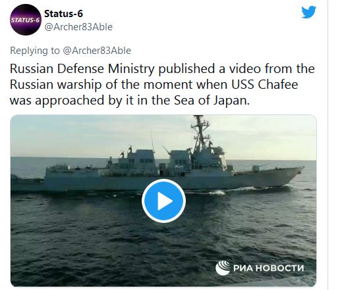Viewport: 342px width, 290px height.
Task: Open the Status-6 profile avatar
Action: tap(26, 20)
